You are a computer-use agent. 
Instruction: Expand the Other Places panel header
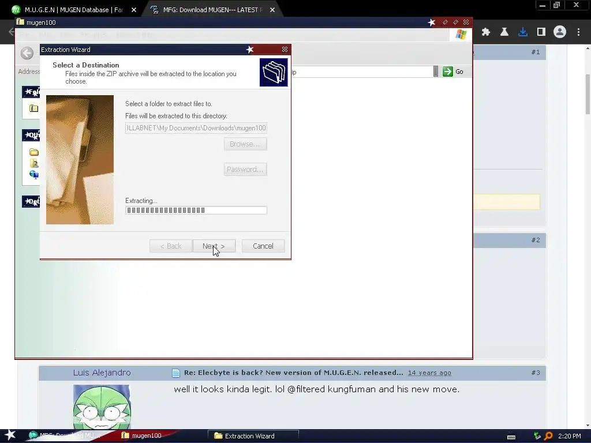tap(31, 135)
